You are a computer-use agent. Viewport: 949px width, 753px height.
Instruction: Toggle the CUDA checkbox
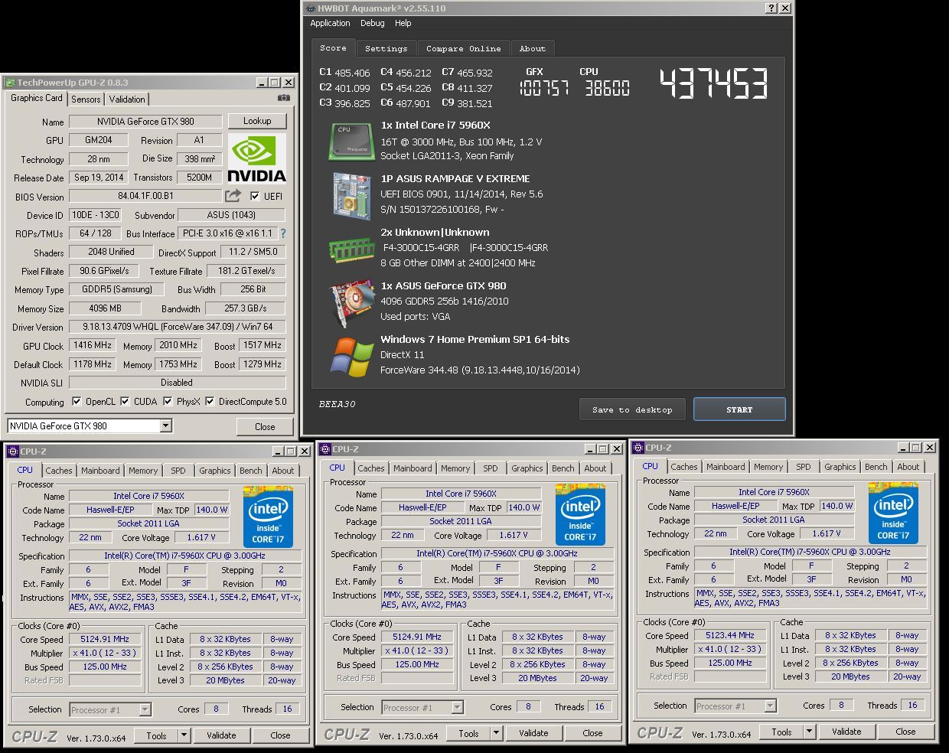(125, 401)
